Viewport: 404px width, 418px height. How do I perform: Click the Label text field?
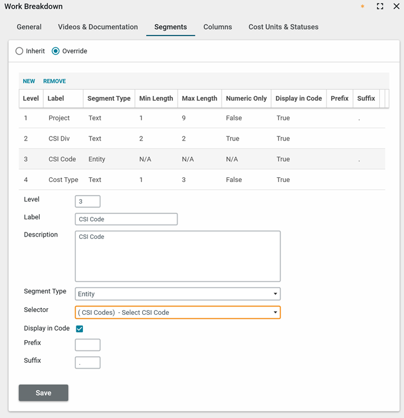[126, 219]
